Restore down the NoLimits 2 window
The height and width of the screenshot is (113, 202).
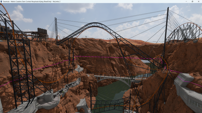pos(192,1)
